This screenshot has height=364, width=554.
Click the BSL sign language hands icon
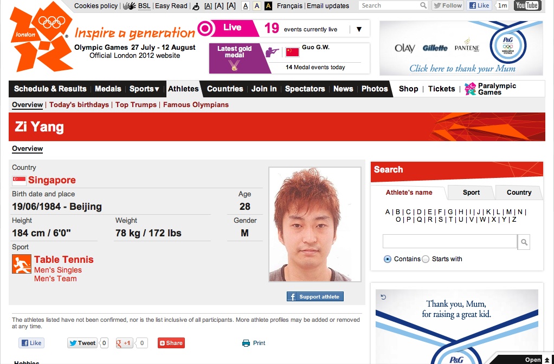point(129,6)
